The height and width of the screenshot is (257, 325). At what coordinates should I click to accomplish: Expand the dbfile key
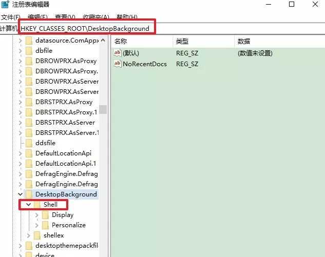pos(20,51)
